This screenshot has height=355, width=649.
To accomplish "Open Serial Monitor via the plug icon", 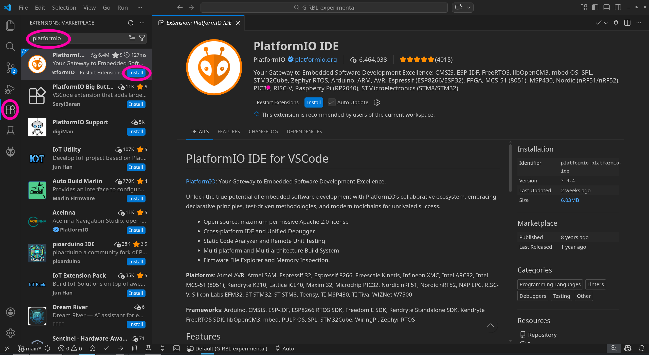I will tap(163, 348).
